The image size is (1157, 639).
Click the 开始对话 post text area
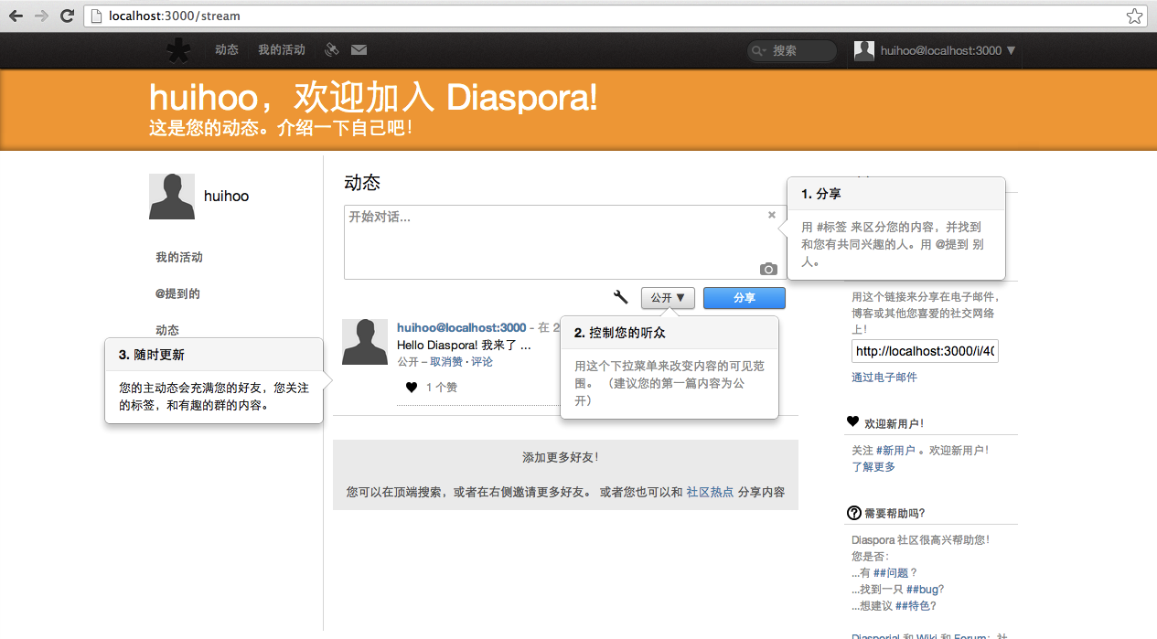[549, 242]
